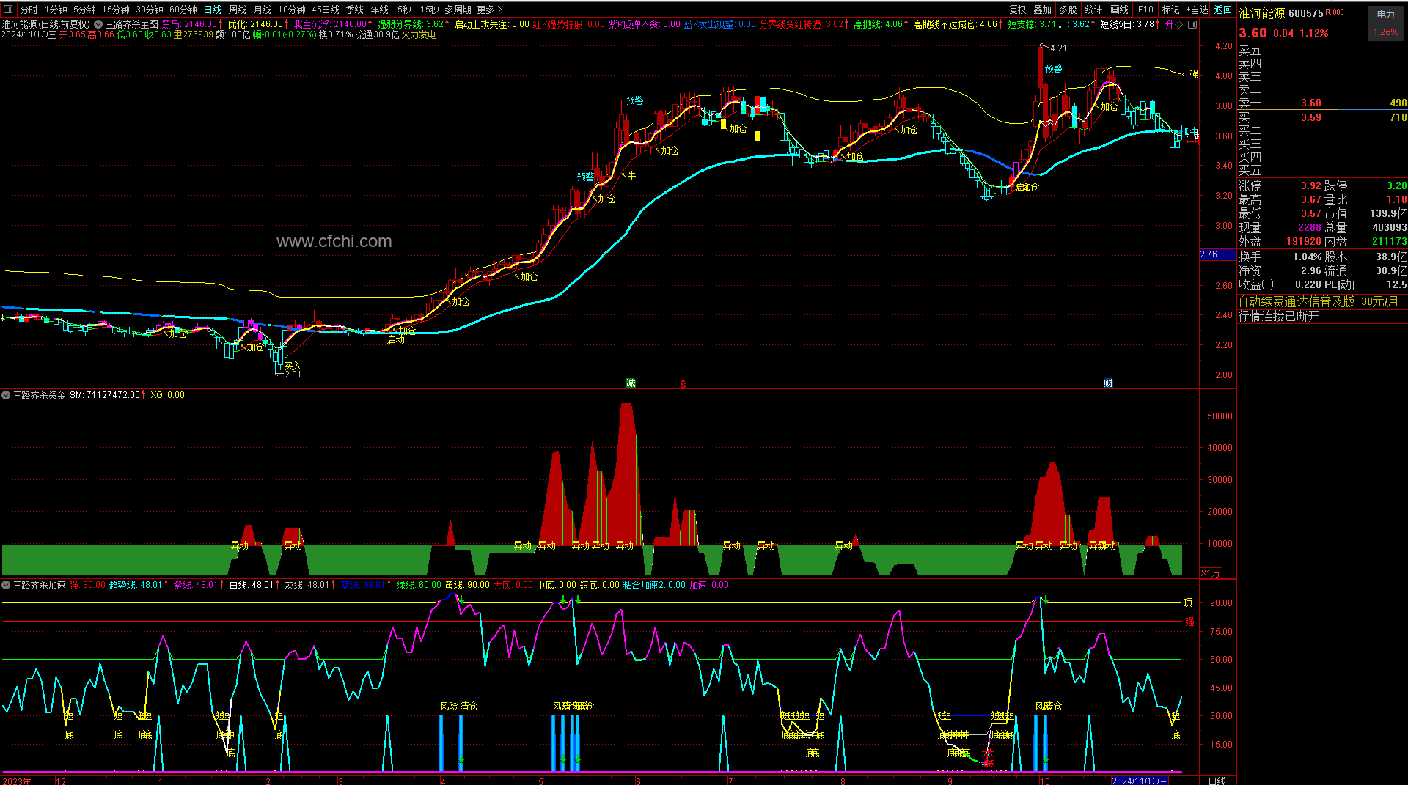Switch to 季线 quarterly chart
Screen dimensions: 1408x785
355,10
